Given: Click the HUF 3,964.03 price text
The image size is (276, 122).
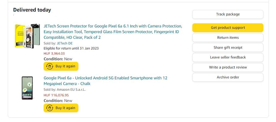Looking at the screenshot, I should coord(54,54).
